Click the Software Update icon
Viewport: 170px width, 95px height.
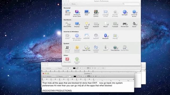(96, 47)
